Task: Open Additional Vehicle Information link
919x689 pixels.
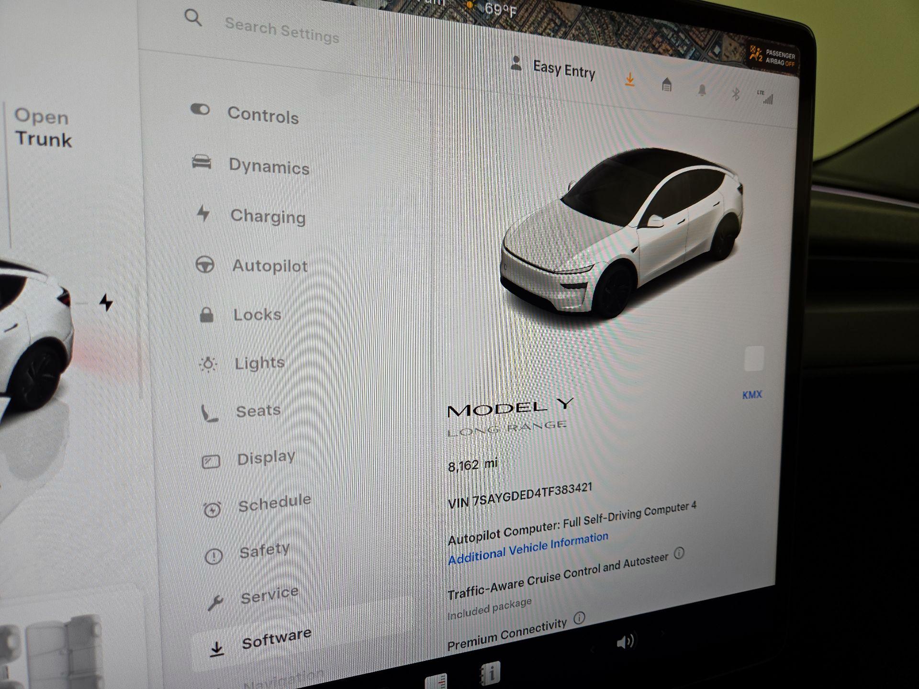Action: tap(528, 548)
